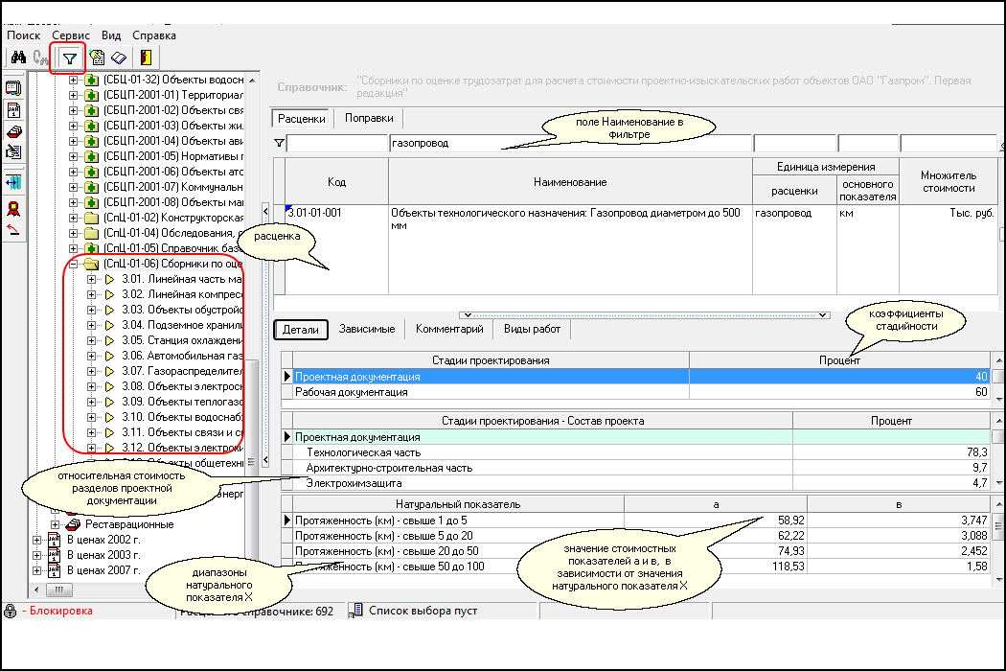Click the calendar icon in left sidebar

13,110
